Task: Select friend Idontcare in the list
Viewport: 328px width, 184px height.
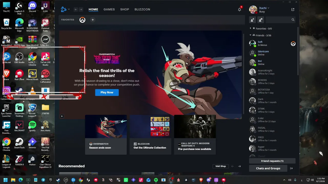Action: point(273,53)
